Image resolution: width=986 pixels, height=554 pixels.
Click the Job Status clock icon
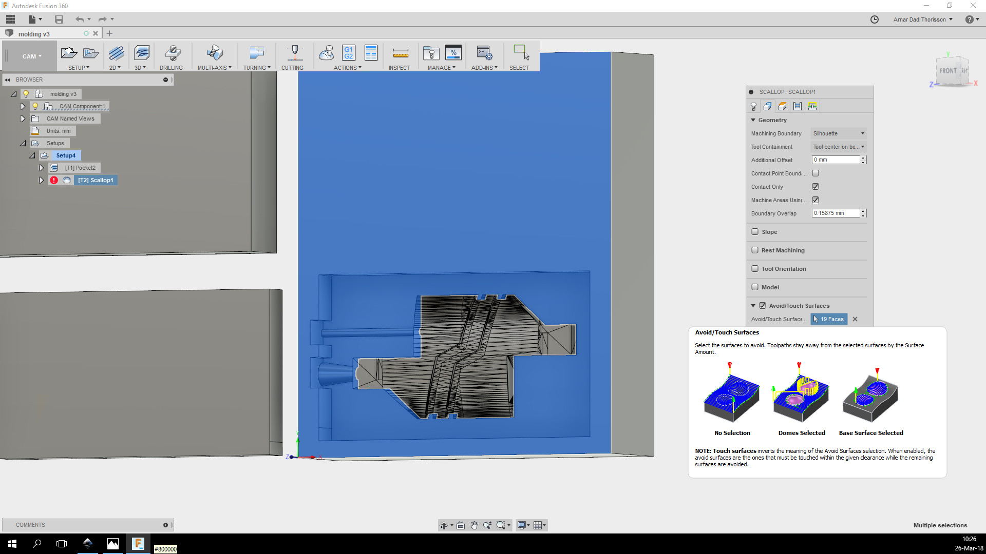click(875, 19)
